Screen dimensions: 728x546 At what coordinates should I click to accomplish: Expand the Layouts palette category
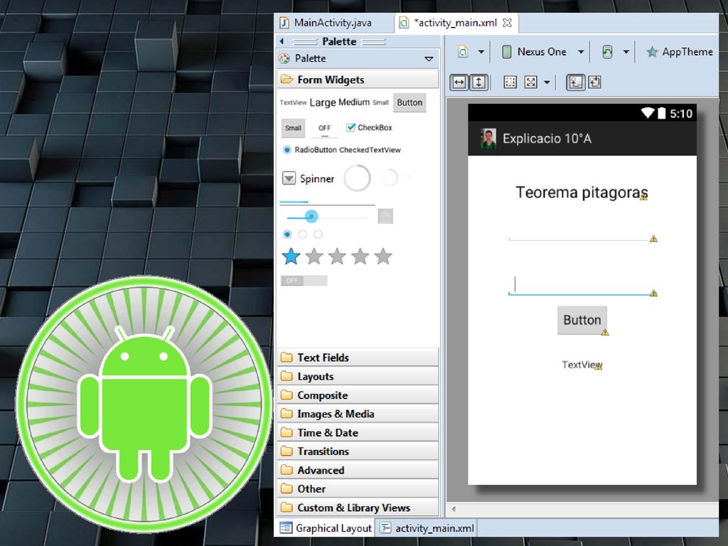(x=358, y=376)
